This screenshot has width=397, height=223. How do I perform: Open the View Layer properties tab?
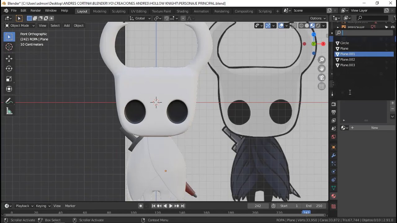click(x=334, y=120)
